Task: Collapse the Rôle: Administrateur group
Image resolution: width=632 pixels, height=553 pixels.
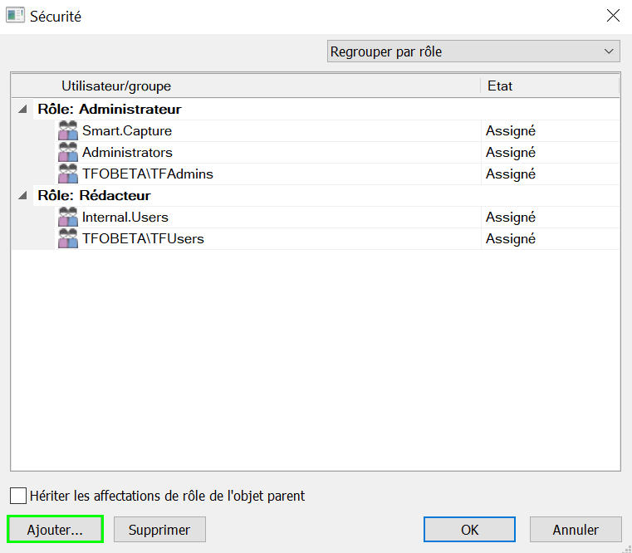Action: click(x=23, y=109)
